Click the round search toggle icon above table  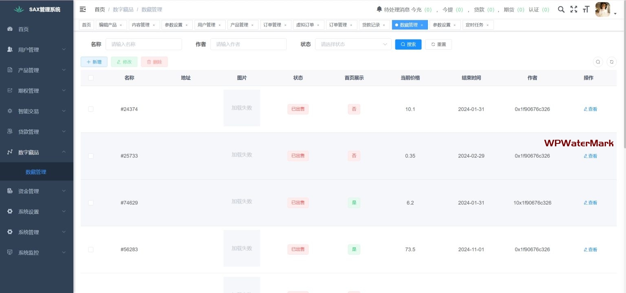click(x=598, y=62)
